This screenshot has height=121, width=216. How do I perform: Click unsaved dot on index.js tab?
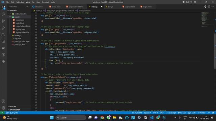[x=102, y=7]
